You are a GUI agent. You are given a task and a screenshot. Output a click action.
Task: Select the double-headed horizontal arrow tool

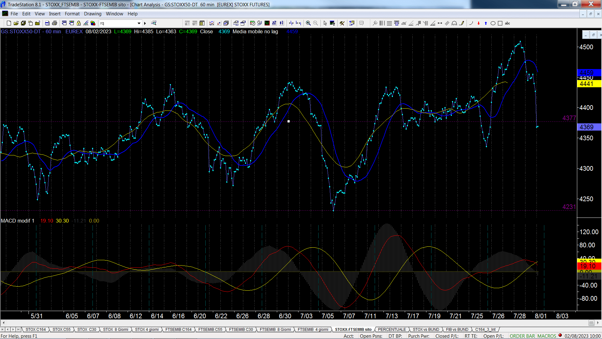point(440,23)
